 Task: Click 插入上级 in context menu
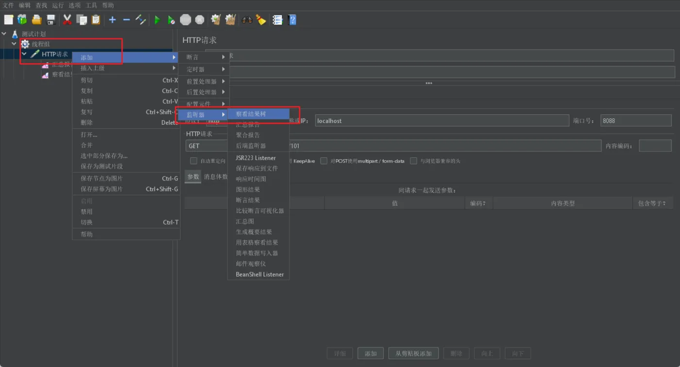pyautogui.click(x=126, y=68)
